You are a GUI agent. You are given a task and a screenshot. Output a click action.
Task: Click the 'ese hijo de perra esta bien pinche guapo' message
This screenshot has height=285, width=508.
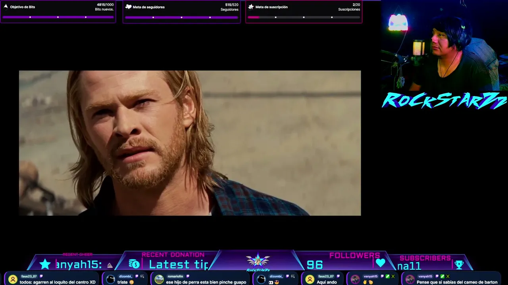(206, 282)
